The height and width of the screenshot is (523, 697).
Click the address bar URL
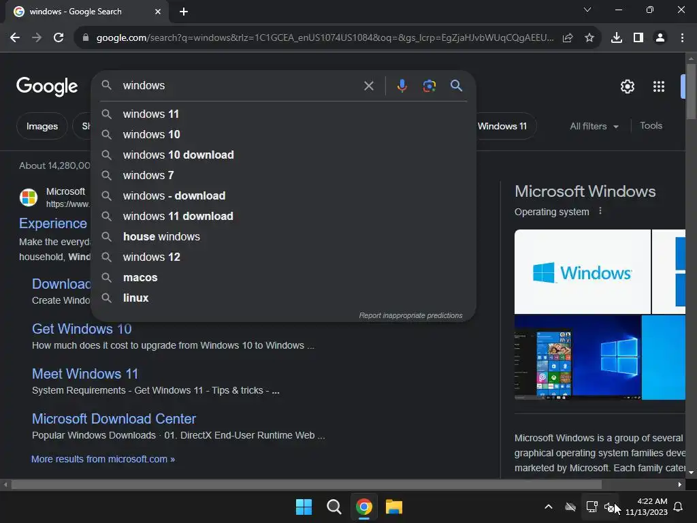[x=325, y=38]
